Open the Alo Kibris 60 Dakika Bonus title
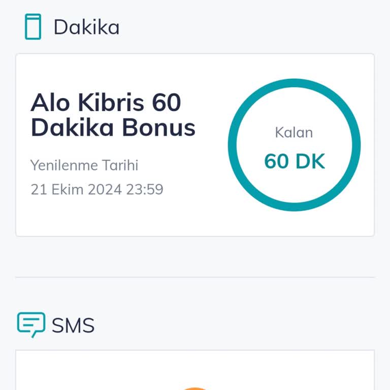 113,115
